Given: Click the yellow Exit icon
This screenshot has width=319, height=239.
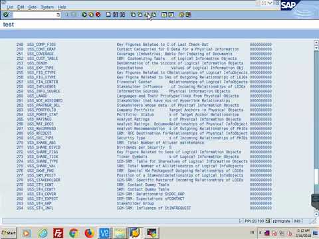Looking at the screenshot, I should coord(91,15).
